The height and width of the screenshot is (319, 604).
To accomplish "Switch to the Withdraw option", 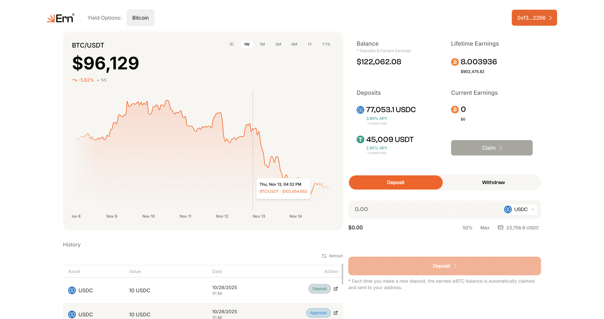I will (x=493, y=182).
